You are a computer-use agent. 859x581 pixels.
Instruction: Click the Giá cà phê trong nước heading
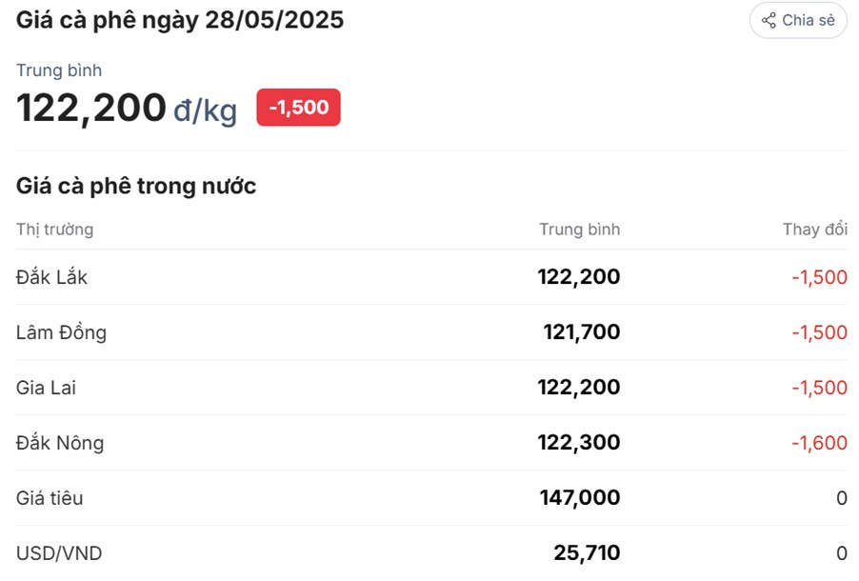coord(136,186)
